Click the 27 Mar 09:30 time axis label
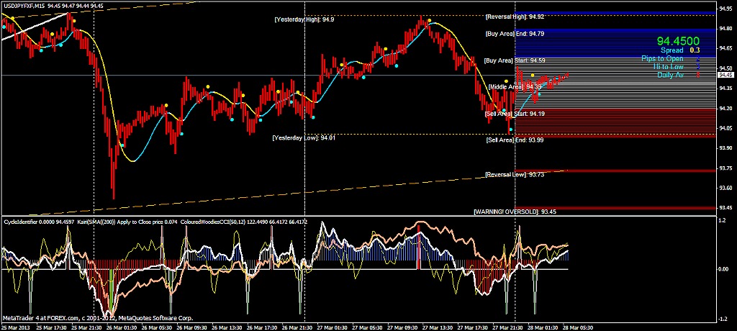This screenshot has width=737, height=331. (402, 327)
